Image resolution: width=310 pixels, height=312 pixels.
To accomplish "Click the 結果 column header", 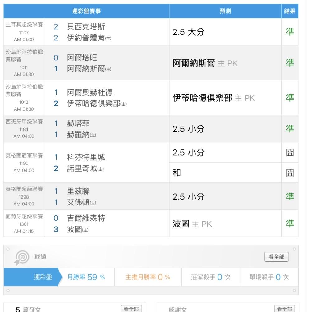I will 289,11.
